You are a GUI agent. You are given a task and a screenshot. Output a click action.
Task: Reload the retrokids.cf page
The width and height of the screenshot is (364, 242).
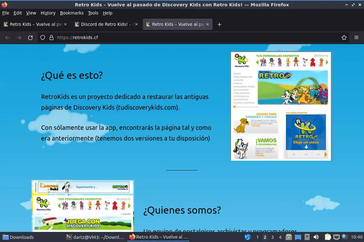[30, 37]
